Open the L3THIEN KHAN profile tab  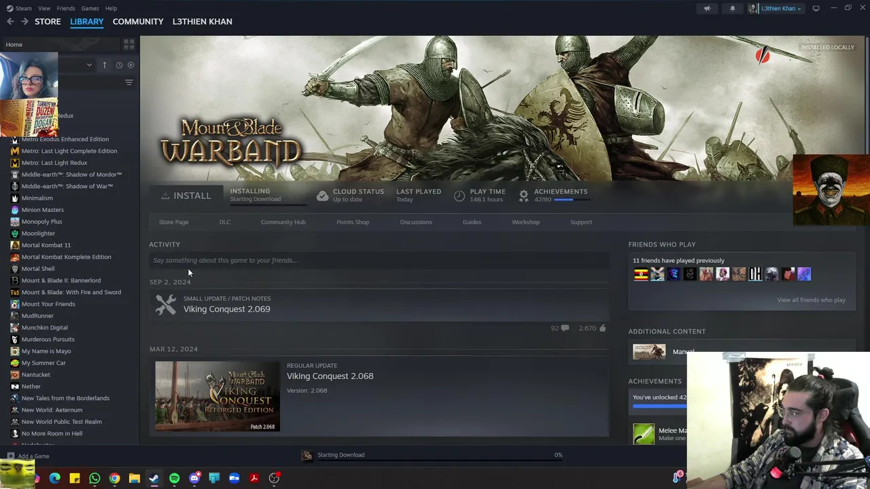coord(202,22)
